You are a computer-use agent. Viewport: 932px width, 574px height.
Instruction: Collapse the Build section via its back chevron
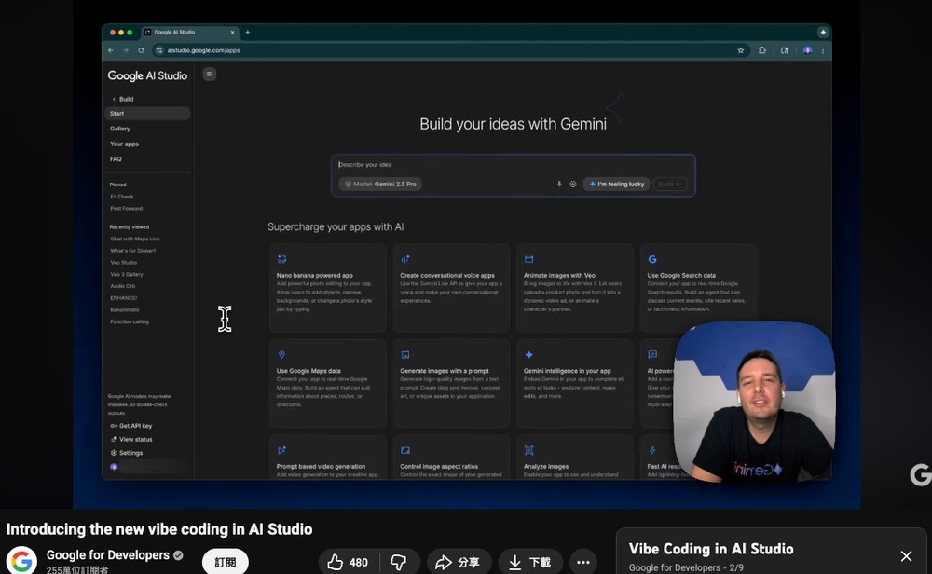tap(114, 98)
